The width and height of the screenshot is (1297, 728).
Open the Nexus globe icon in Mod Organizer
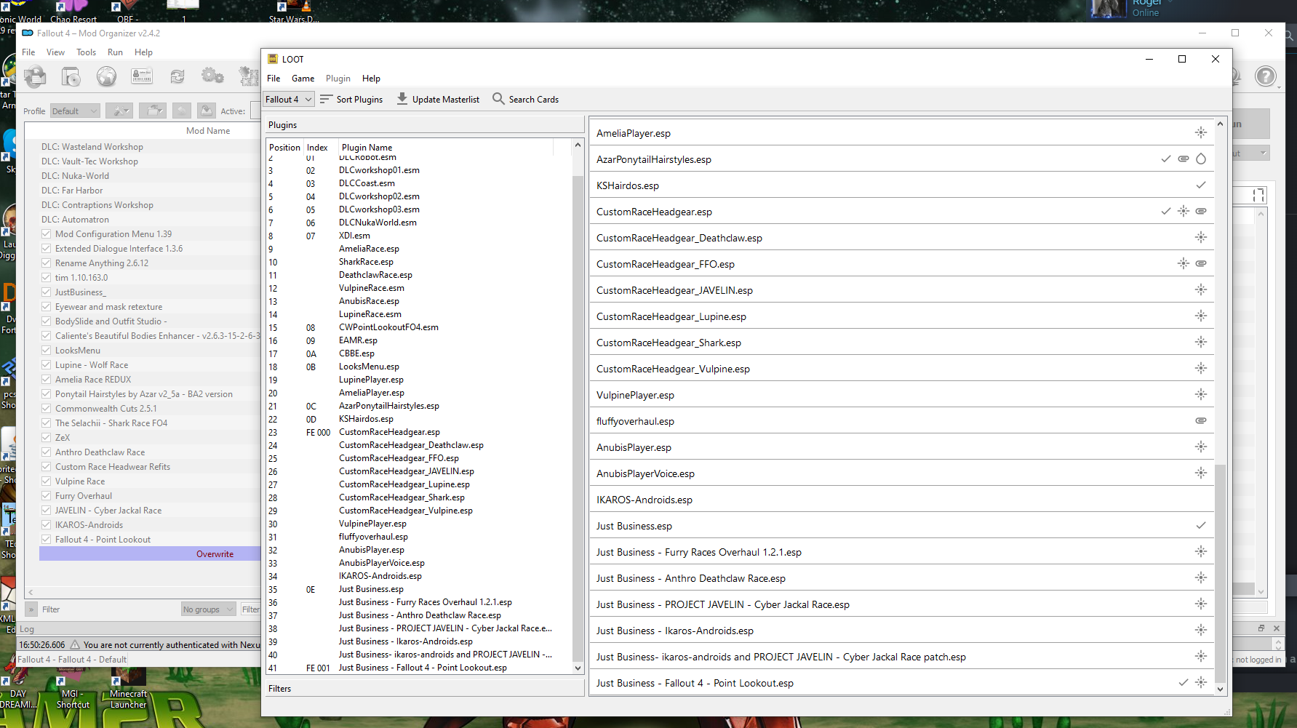coord(106,76)
